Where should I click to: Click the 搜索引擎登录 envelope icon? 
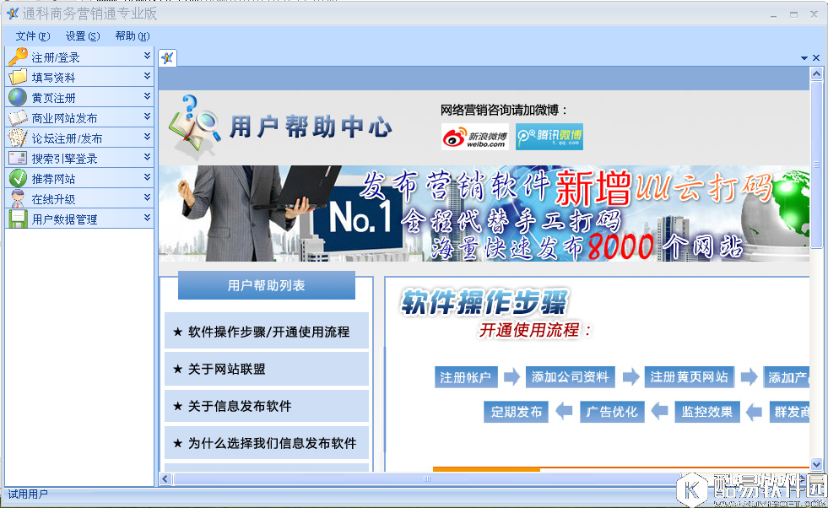17,158
